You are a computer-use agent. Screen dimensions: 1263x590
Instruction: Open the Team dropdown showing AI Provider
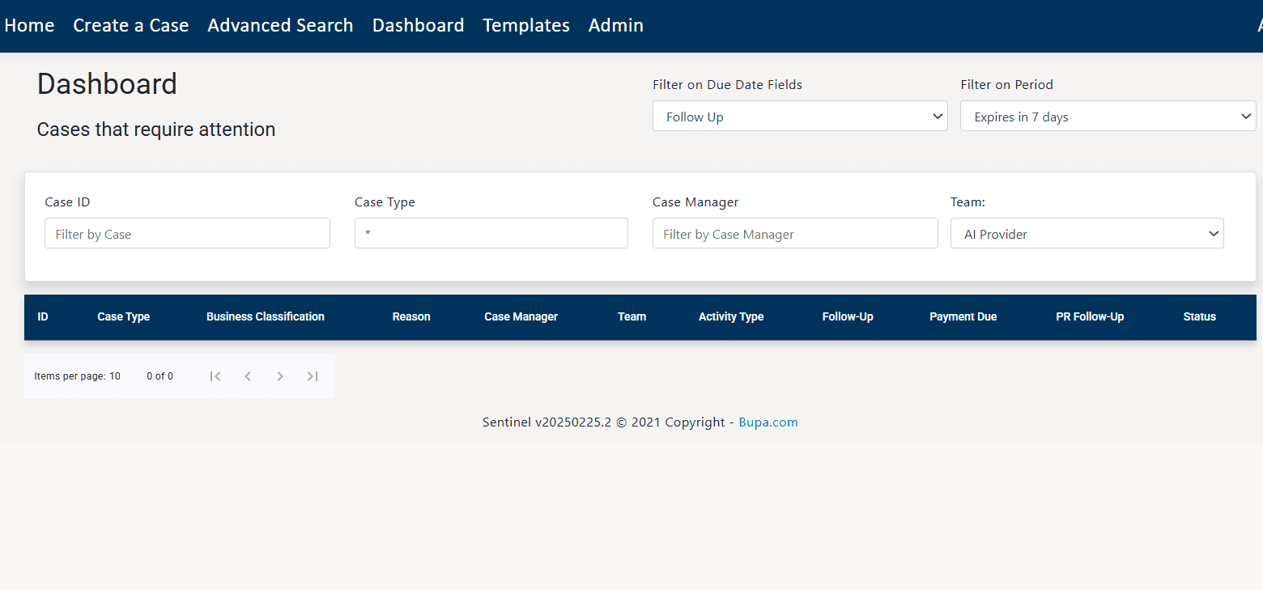pyautogui.click(x=1087, y=233)
